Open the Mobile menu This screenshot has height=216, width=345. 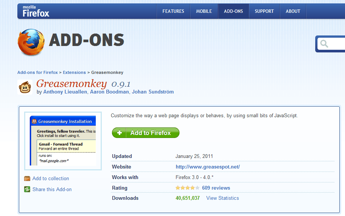[x=204, y=11]
